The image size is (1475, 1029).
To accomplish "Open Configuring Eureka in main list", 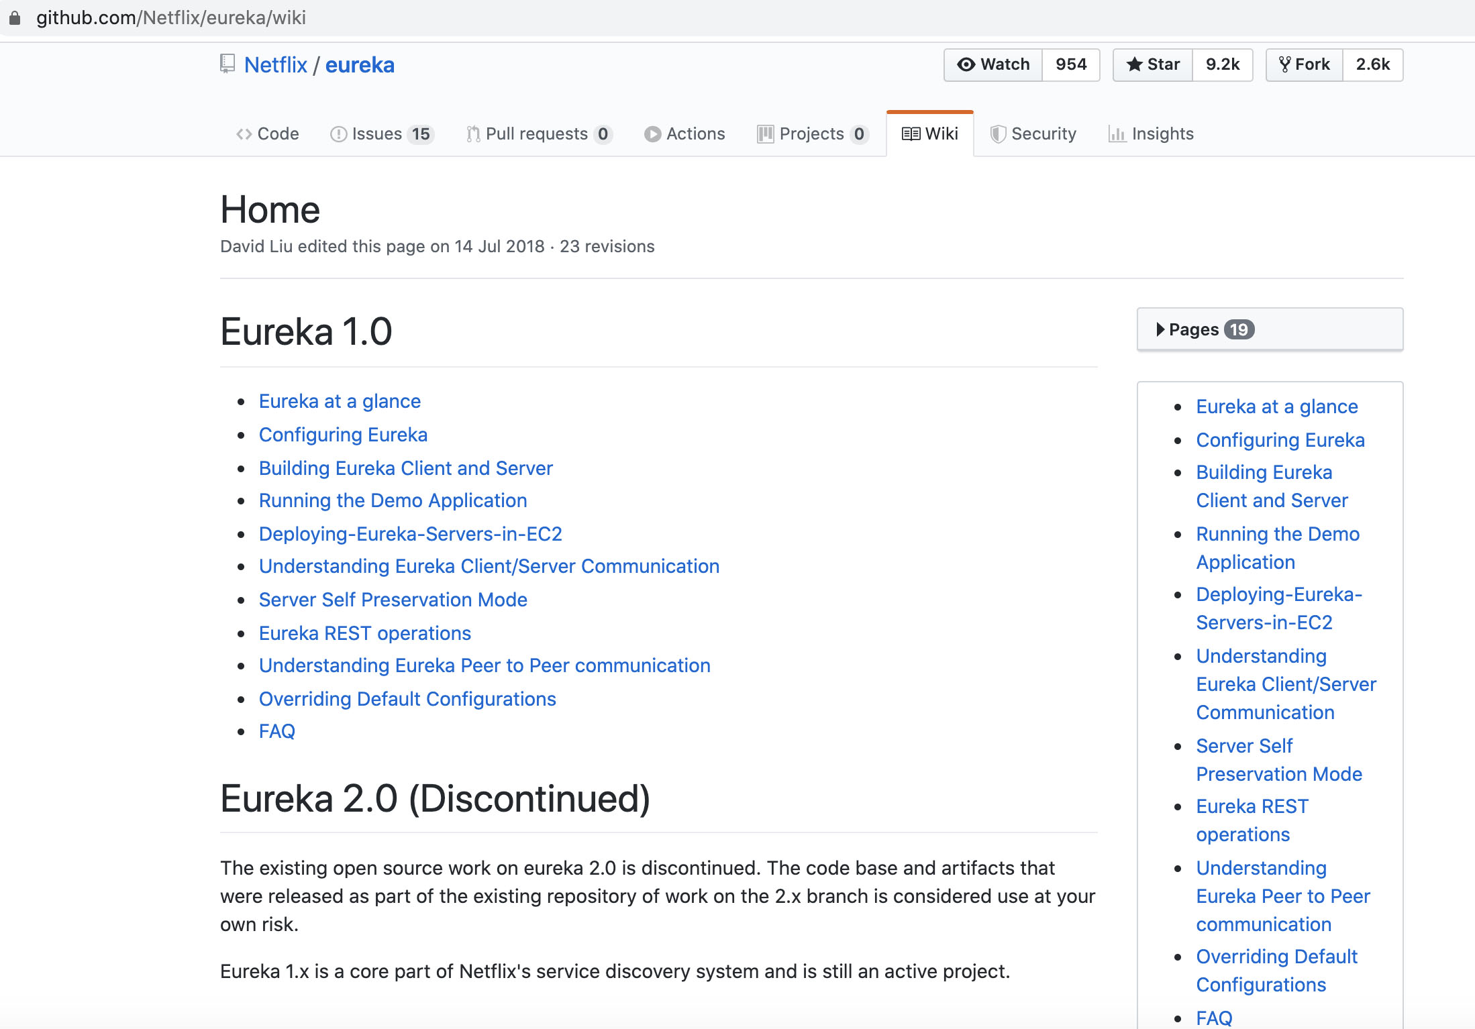I will 343,435.
